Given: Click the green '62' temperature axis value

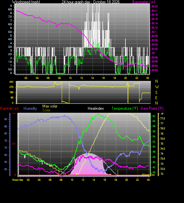Looking at the screenshot, I should (x=154, y=116).
